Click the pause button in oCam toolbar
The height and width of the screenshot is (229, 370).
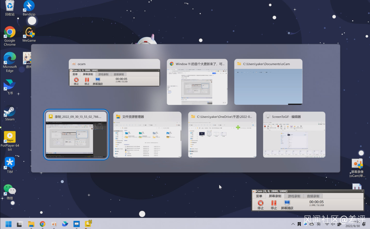(x=274, y=203)
